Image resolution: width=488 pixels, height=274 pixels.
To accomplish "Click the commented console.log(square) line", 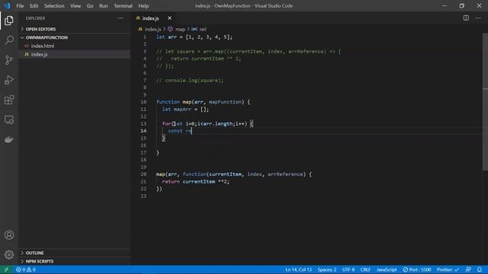I will (190, 81).
